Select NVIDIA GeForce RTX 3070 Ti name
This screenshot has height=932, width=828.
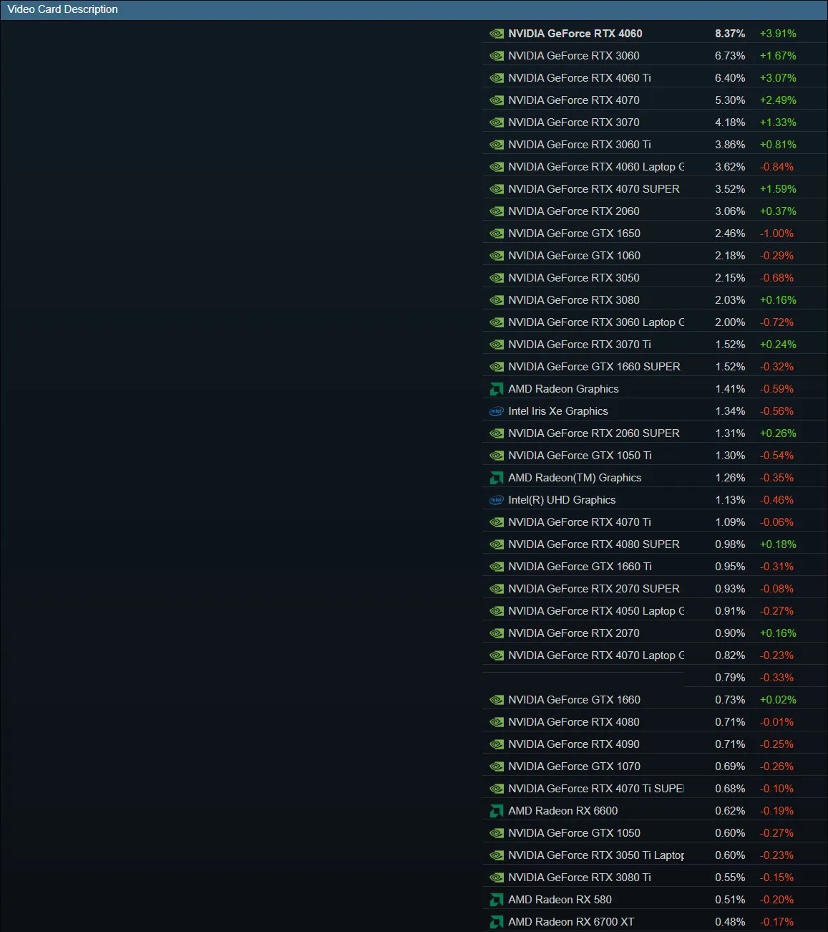pos(580,345)
